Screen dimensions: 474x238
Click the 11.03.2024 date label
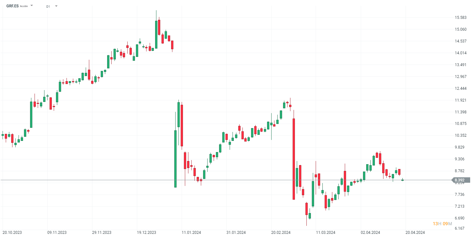pyautogui.click(x=326, y=233)
